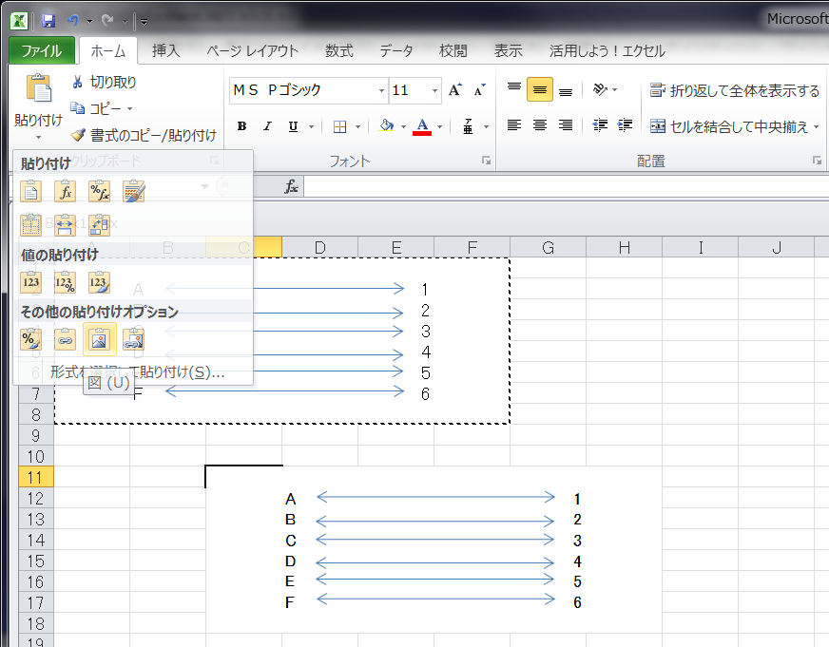Choose Keep Source Formatting paste option
Viewport: 829px width, 647px height.
click(x=134, y=191)
